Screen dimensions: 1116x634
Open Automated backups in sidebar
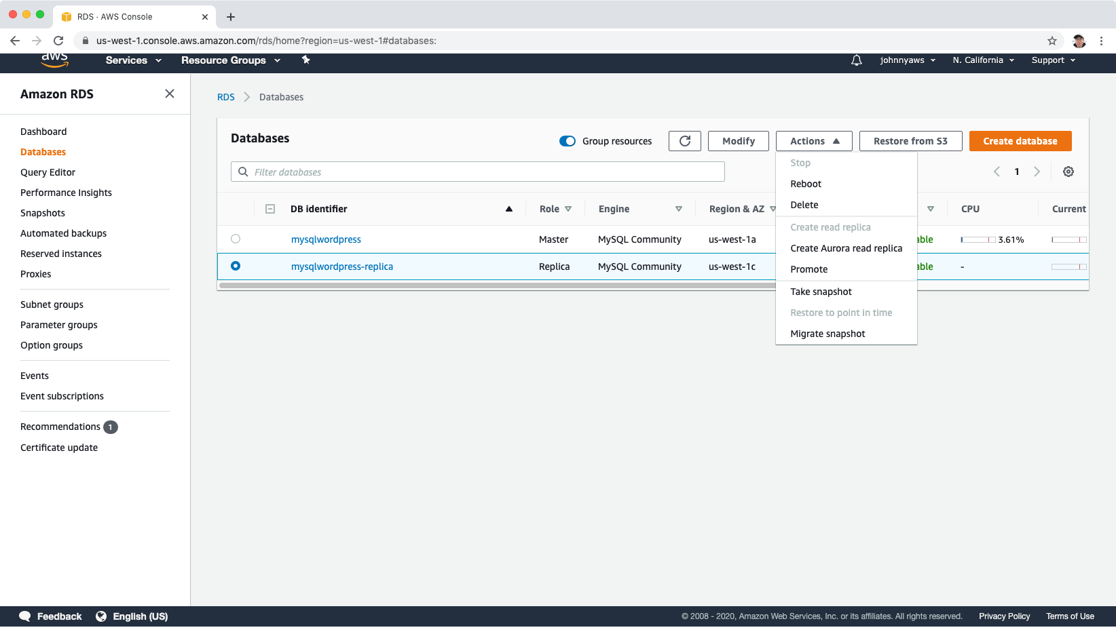click(x=63, y=233)
